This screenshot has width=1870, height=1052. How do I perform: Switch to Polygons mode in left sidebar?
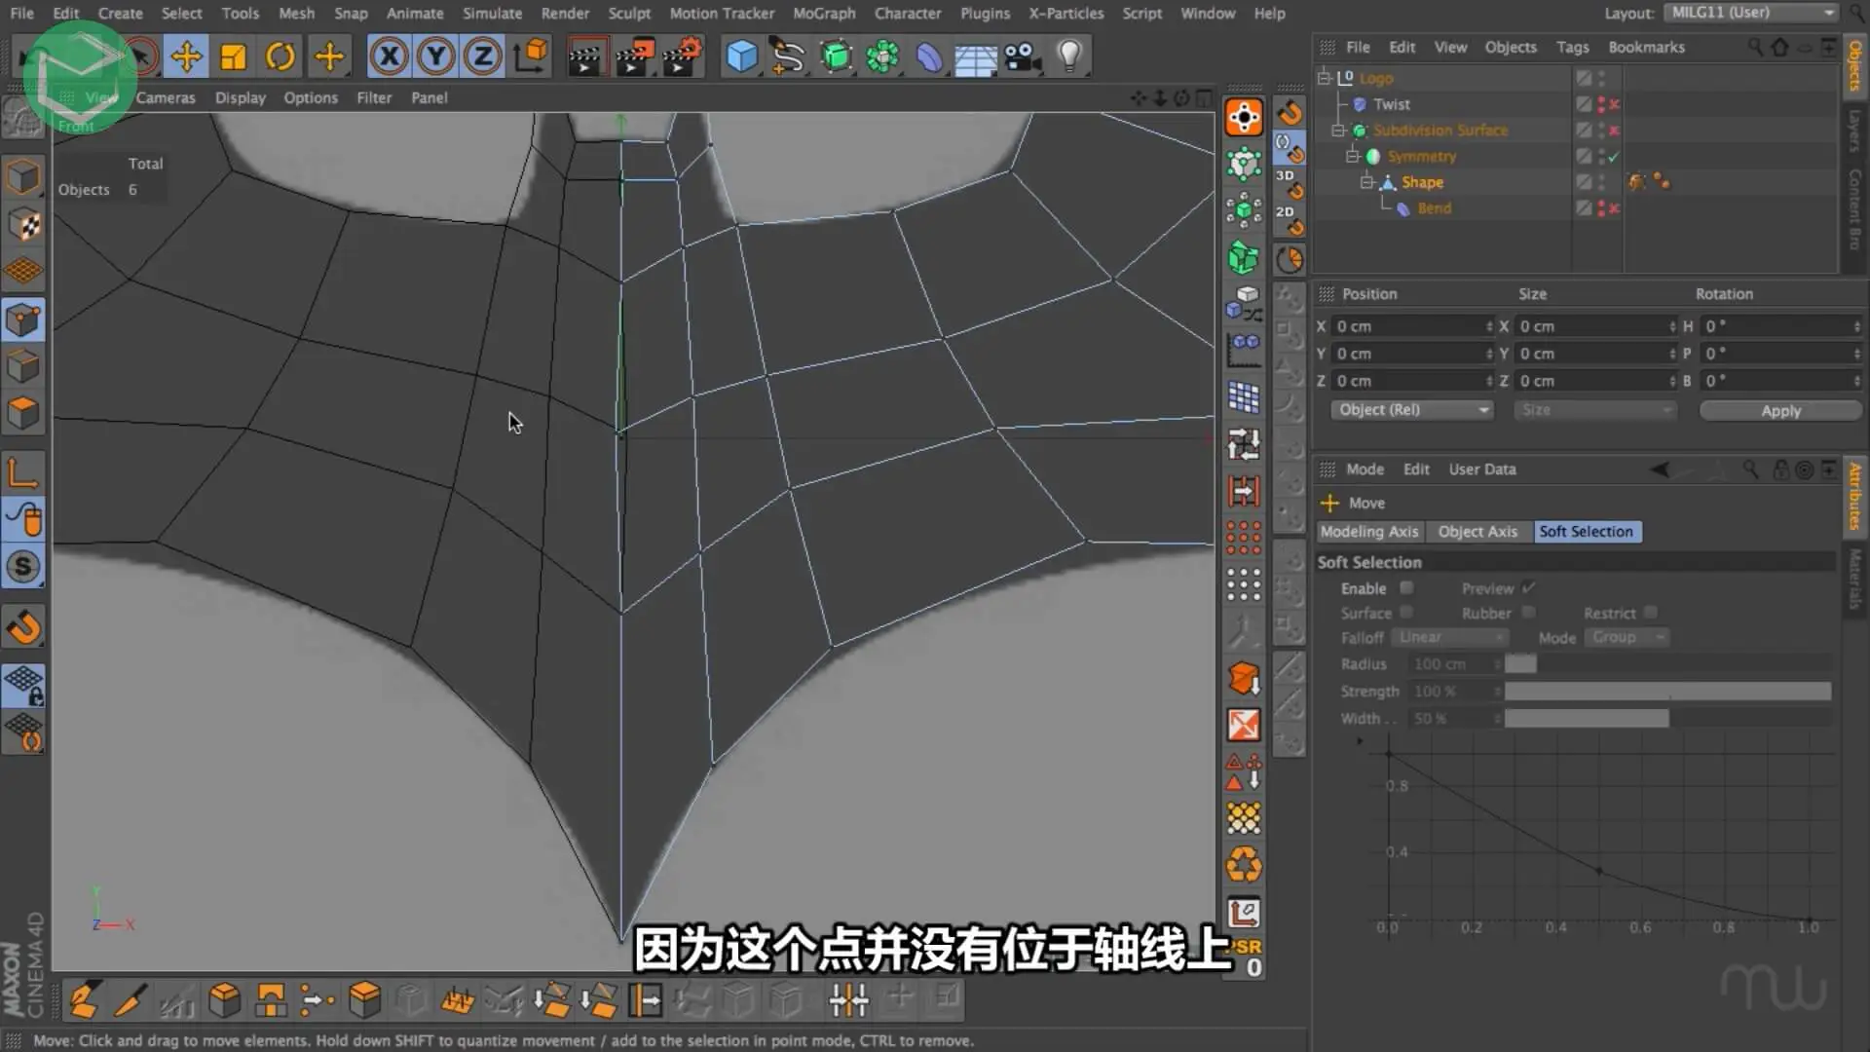click(x=23, y=412)
